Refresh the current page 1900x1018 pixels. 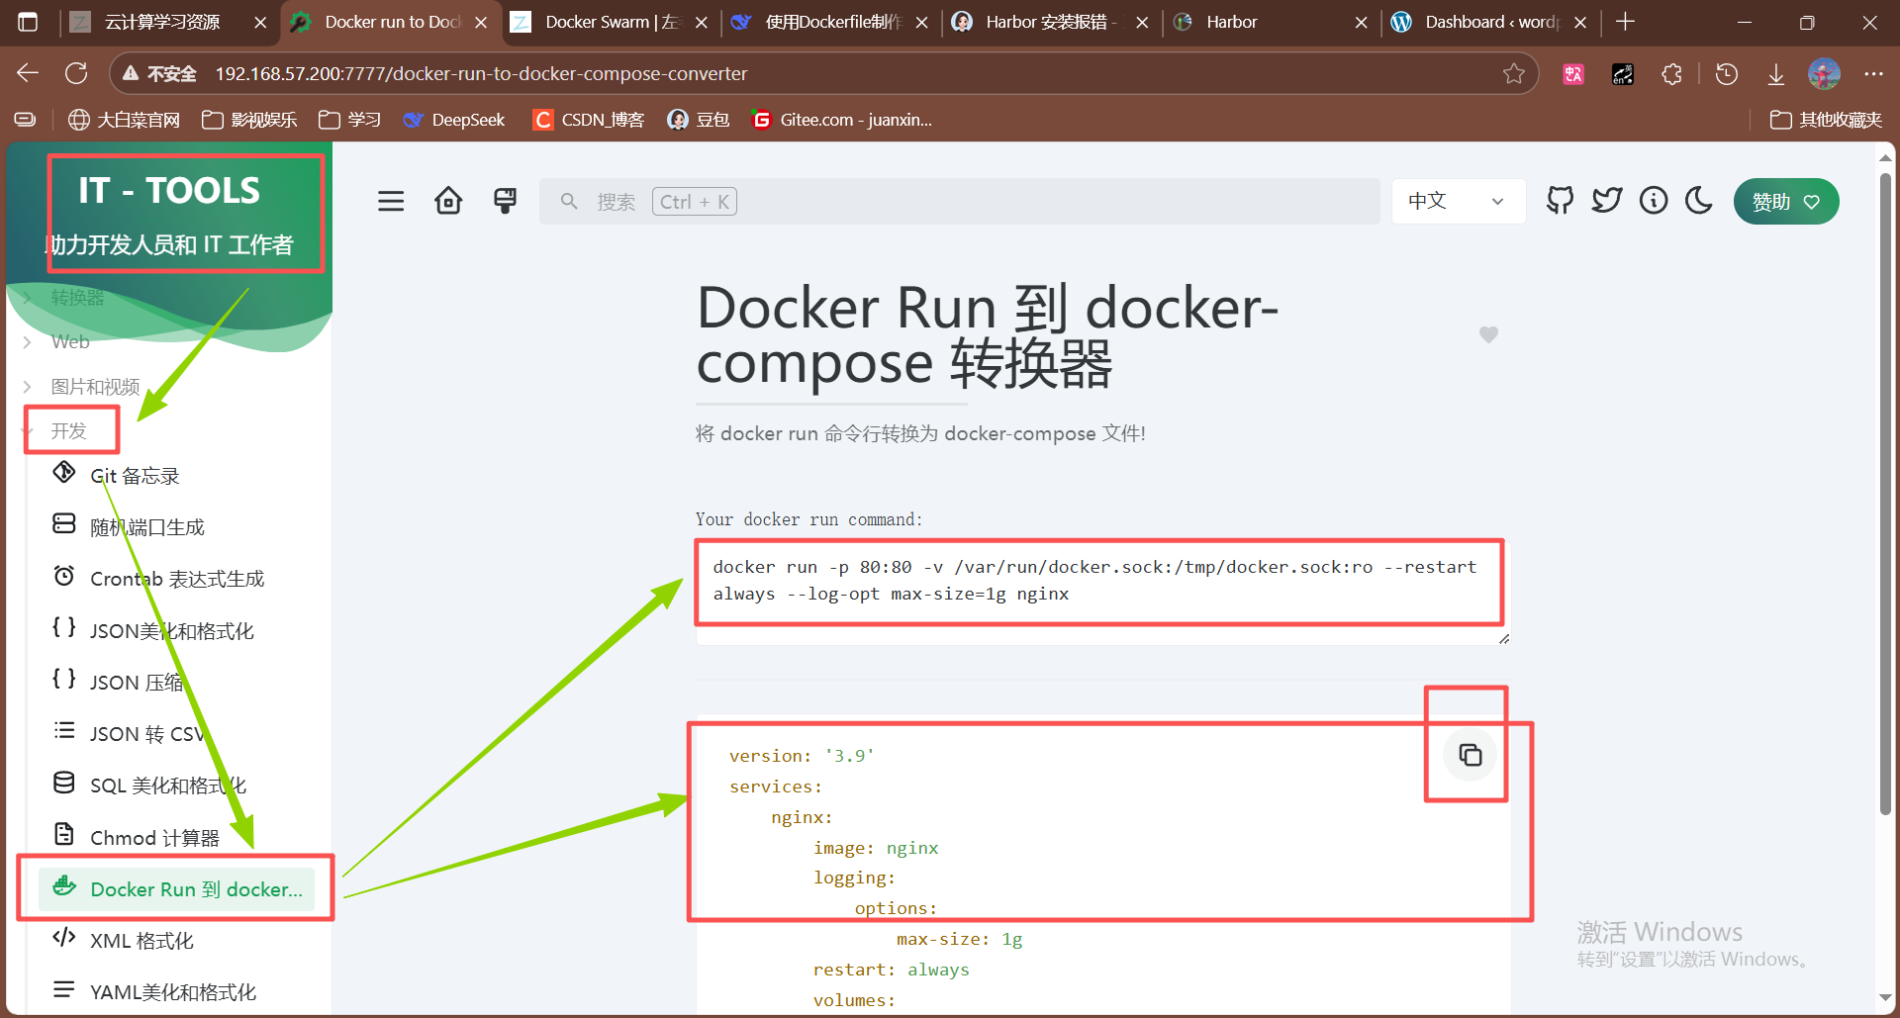point(76,73)
